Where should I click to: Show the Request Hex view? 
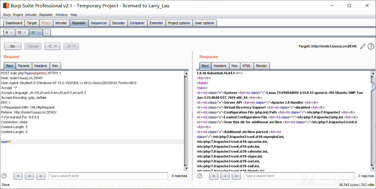tap(55, 66)
